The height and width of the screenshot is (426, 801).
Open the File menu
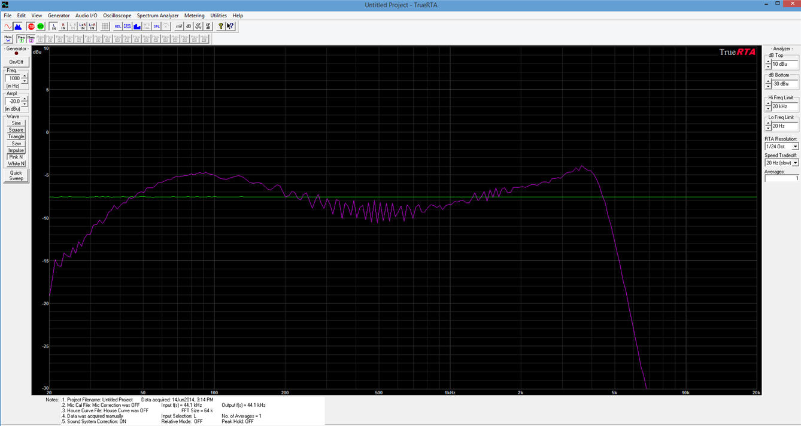[x=8, y=16]
